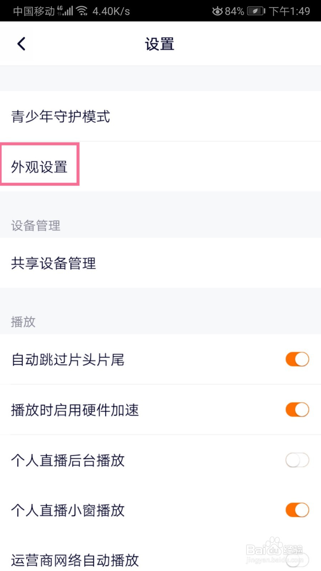Tap the Wi-Fi signal icon
This screenshot has width=321, height=571.
click(82, 11)
